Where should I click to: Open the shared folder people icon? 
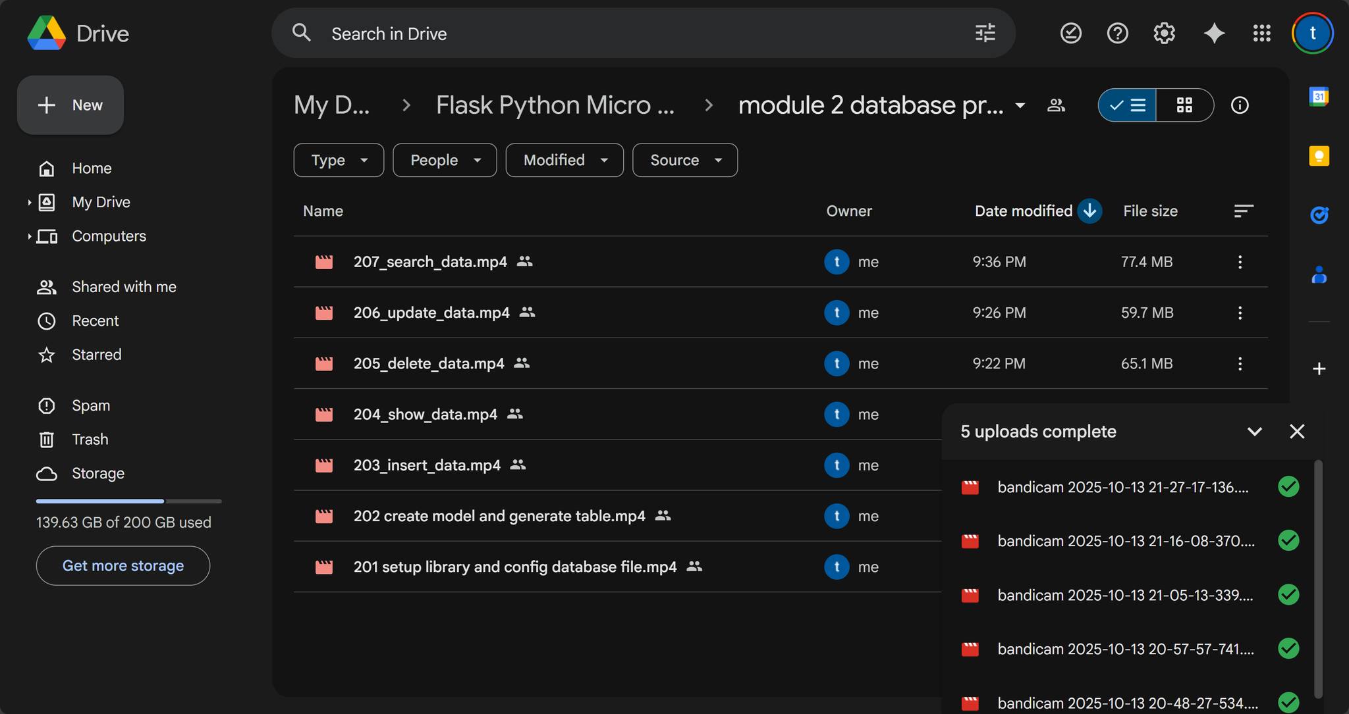tap(1056, 105)
